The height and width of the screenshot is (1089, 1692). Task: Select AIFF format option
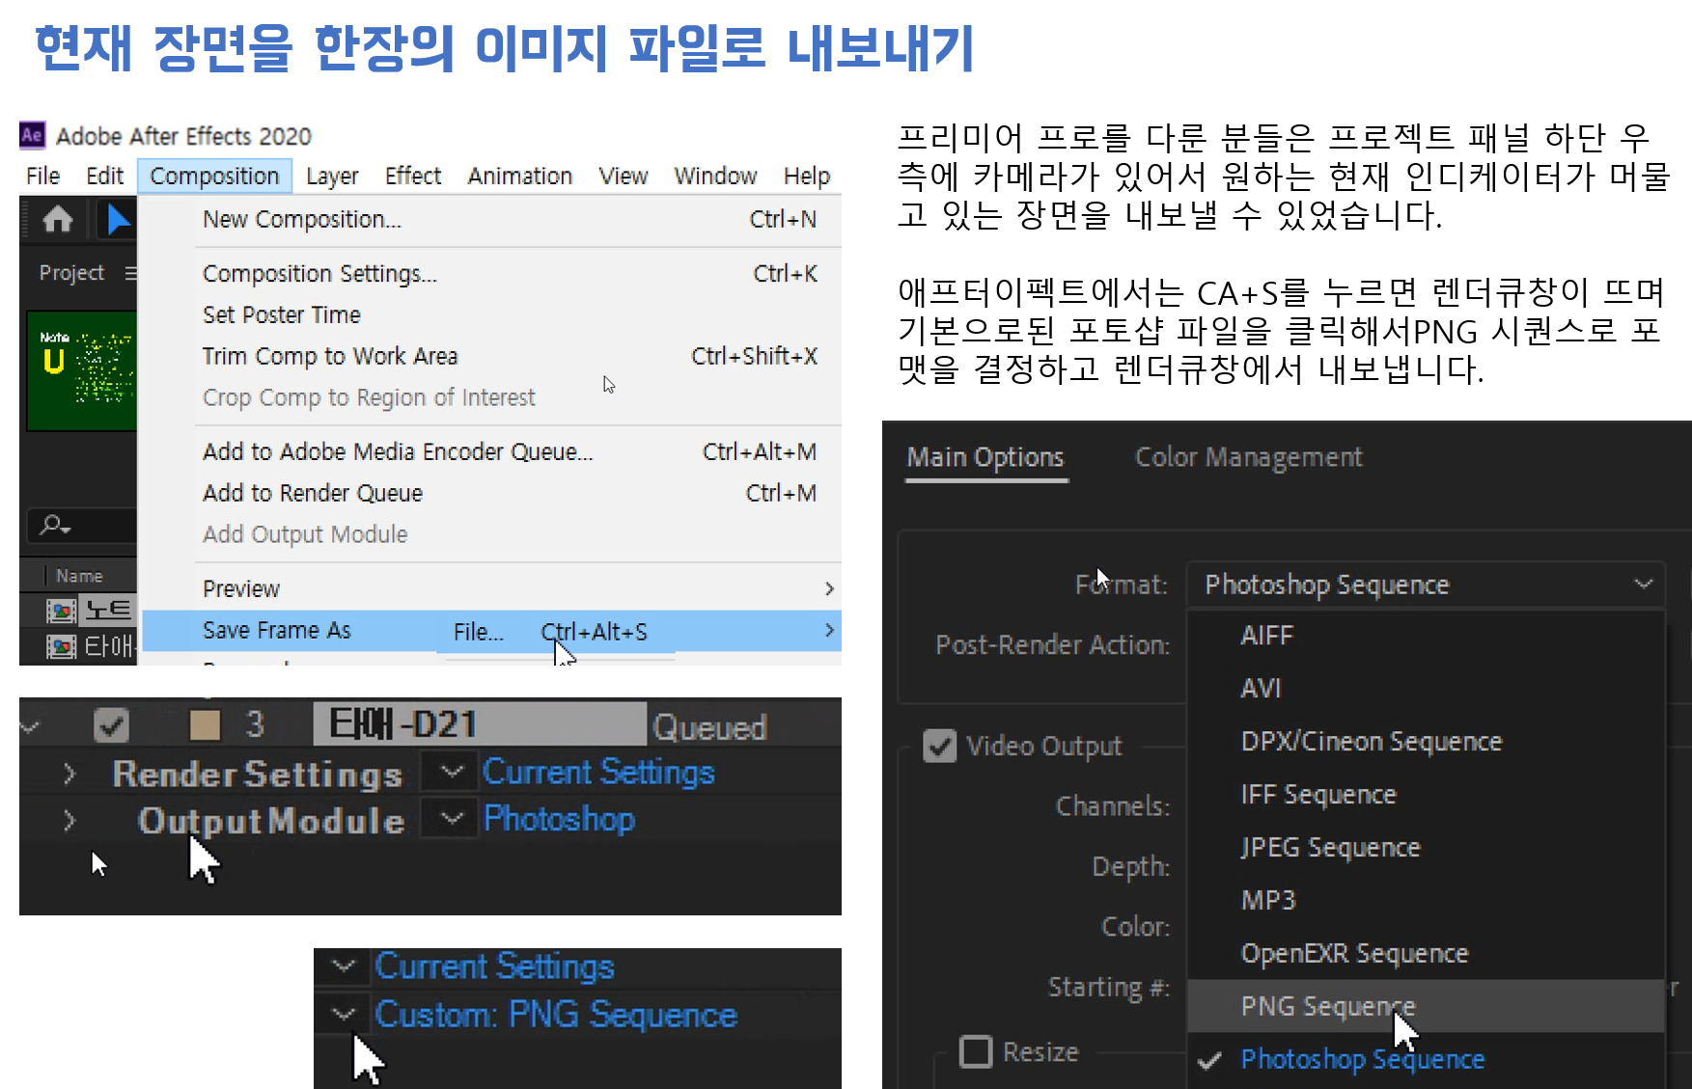(1426, 636)
